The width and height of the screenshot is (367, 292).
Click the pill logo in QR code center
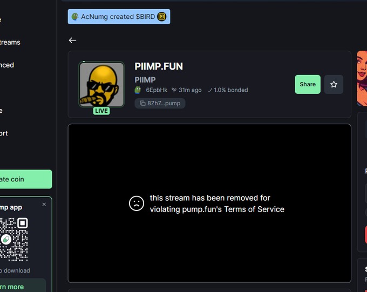(6, 239)
